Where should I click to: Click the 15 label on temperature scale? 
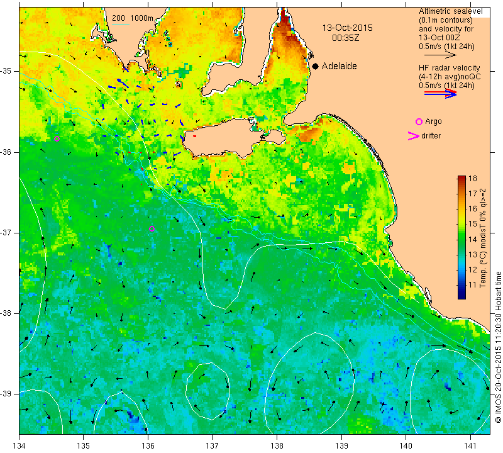pos(473,224)
